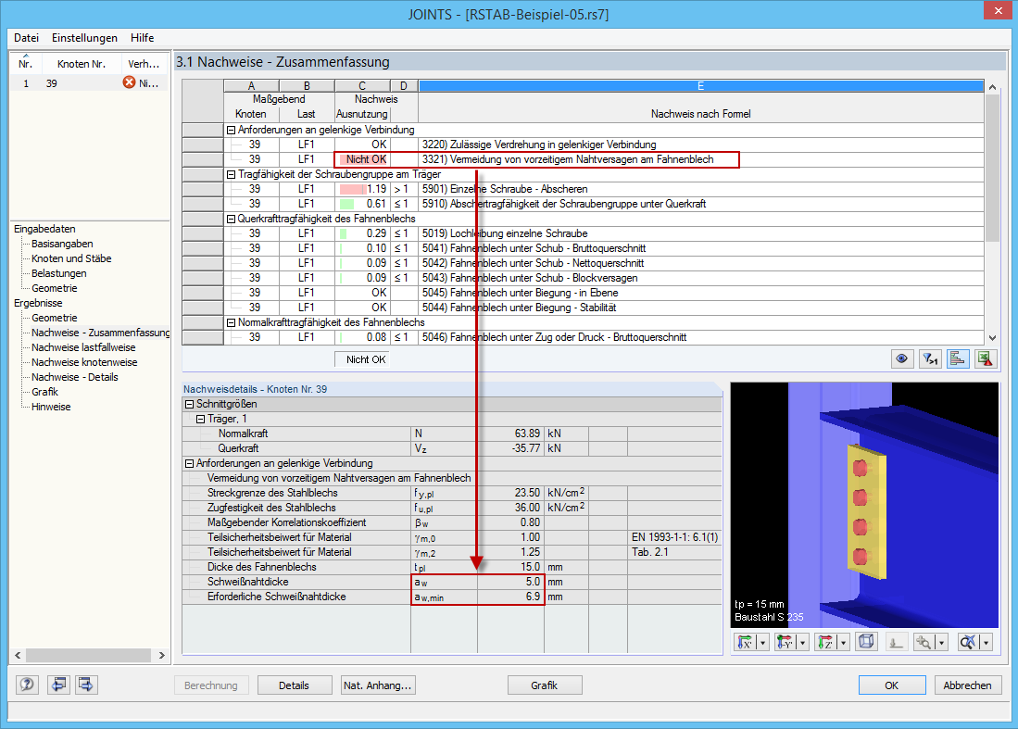The height and width of the screenshot is (729, 1018).
Task: Select column header E
Action: 701,86
